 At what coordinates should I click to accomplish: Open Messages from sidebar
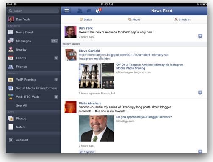click(x=33, y=41)
